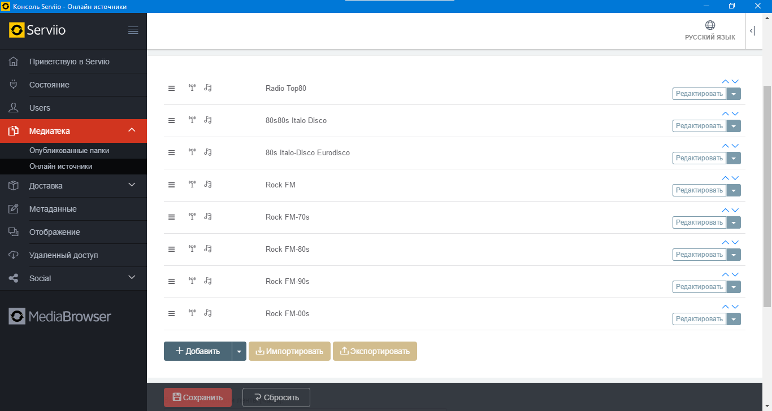Click the globe language icon
Image resolution: width=772 pixels, height=411 pixels.
(710, 25)
